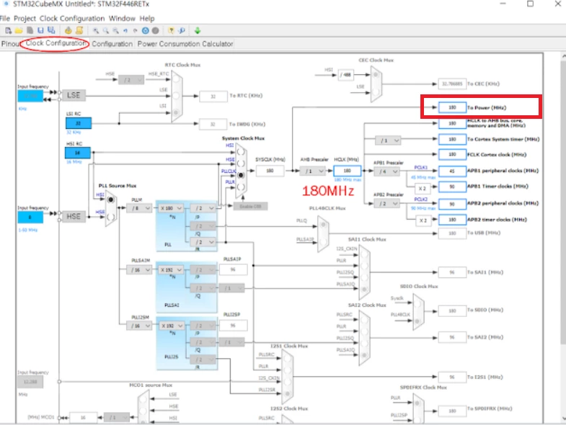Switch to the Configuration tab
Viewport: 566px width, 425px height.
coord(112,44)
